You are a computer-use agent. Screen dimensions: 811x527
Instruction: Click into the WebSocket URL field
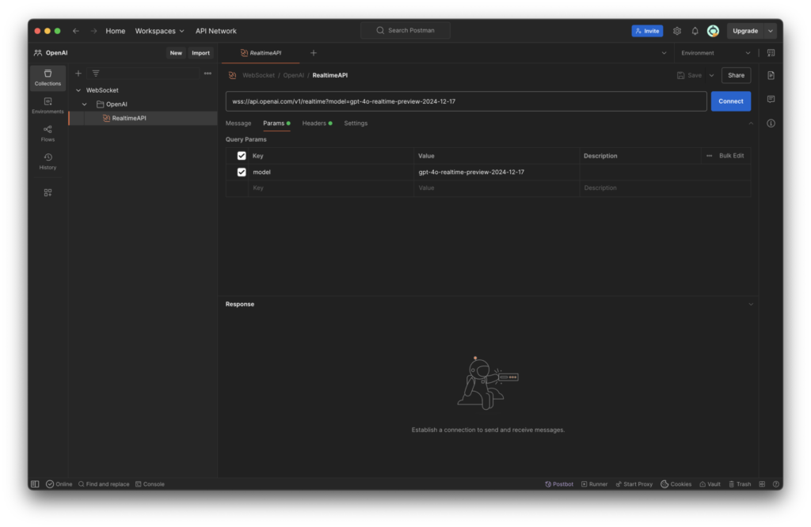tap(466, 101)
